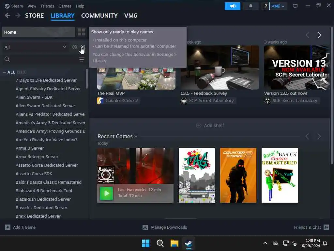The height and width of the screenshot is (251, 334).
Task: Sort library by recent activity clock icon
Action: (x=74, y=47)
